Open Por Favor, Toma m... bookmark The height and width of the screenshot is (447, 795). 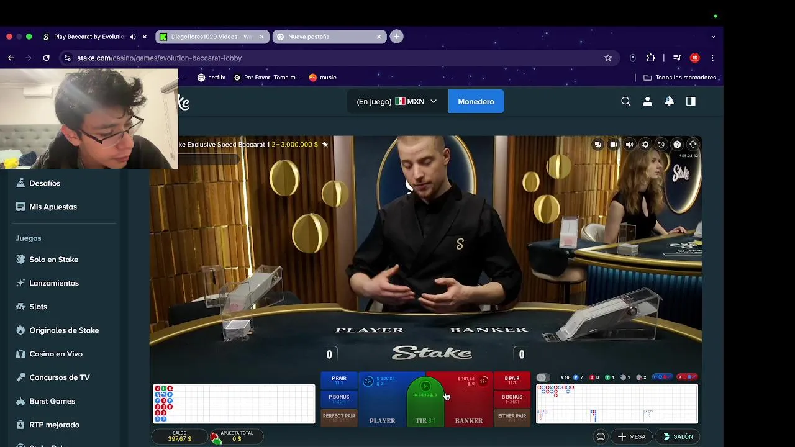[267, 78]
